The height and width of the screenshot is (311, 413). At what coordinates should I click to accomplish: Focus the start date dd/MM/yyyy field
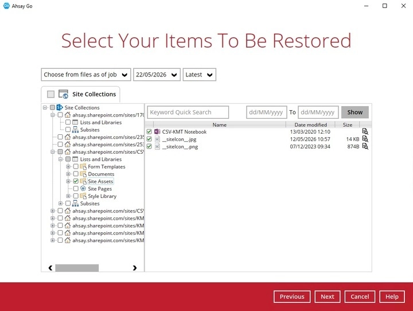(266, 112)
